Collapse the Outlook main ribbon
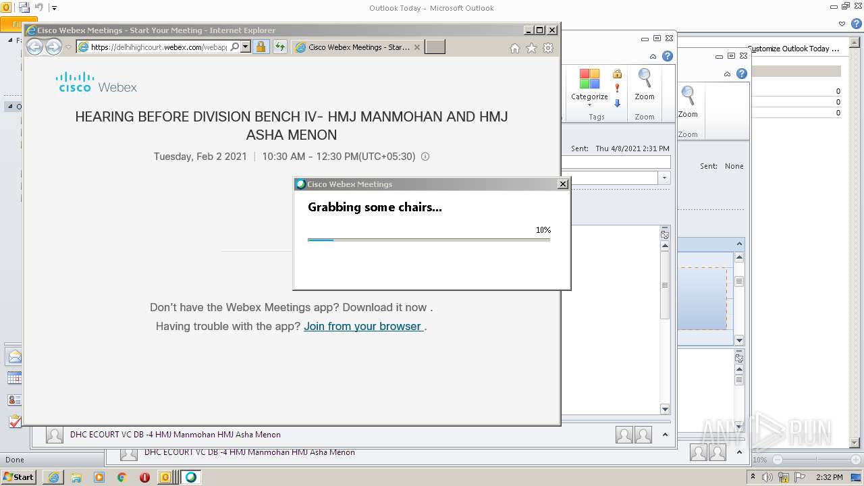Viewport: 864px width, 486px height. pyautogui.click(x=842, y=24)
